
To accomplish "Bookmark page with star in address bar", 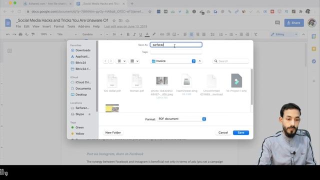I will click(x=150, y=11).
